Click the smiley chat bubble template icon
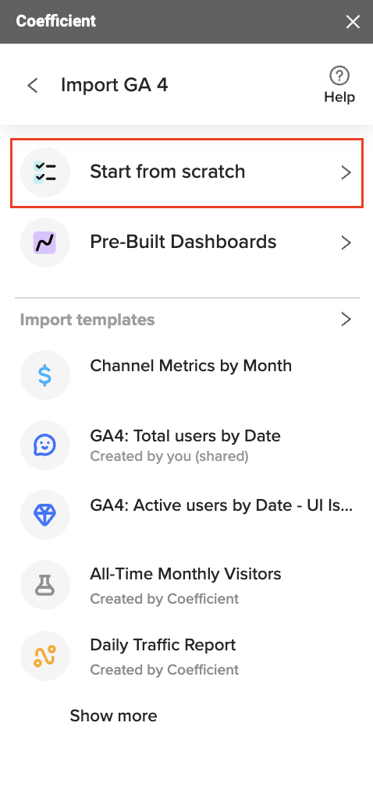Viewport: 373px width, 797px height. [44, 445]
